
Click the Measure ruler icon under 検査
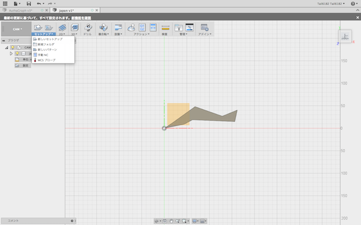click(165, 28)
